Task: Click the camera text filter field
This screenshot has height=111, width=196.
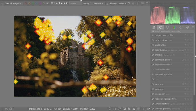Action: [x=76, y=3]
